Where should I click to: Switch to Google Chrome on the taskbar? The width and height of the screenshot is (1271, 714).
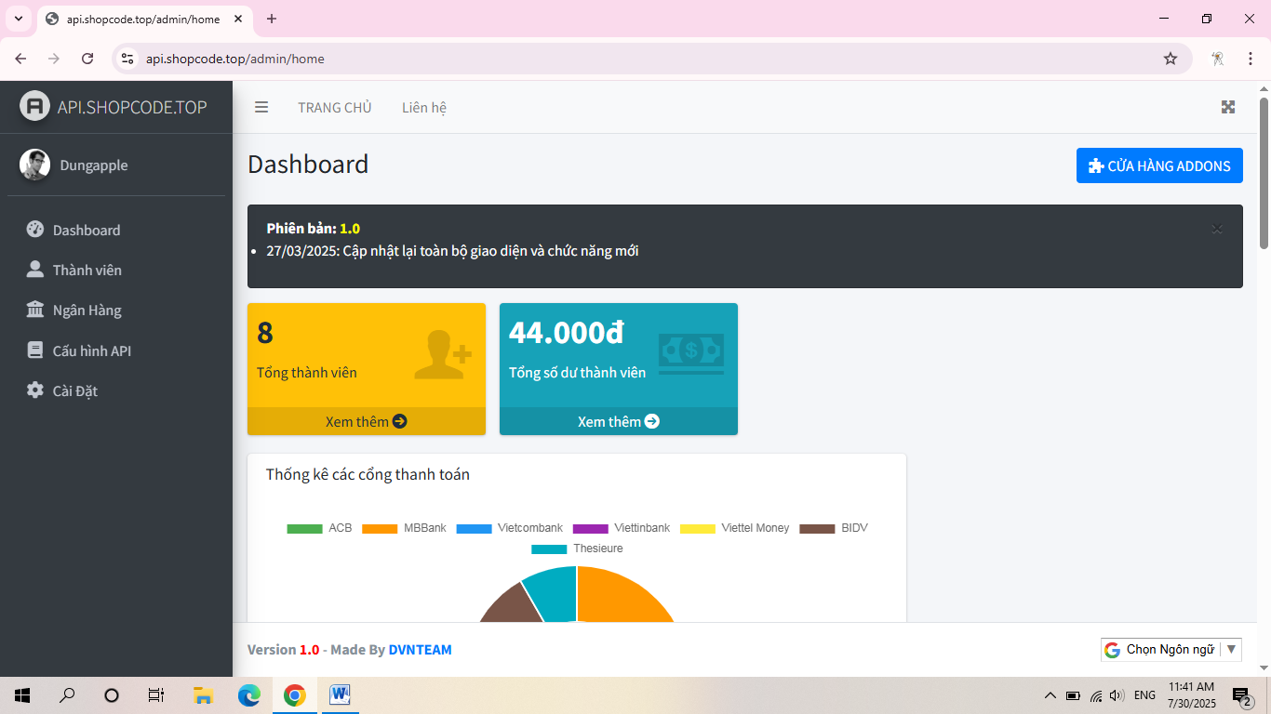294,695
